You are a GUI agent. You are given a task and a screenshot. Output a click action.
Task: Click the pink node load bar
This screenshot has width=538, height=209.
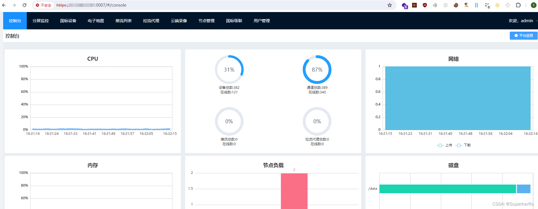[294, 191]
